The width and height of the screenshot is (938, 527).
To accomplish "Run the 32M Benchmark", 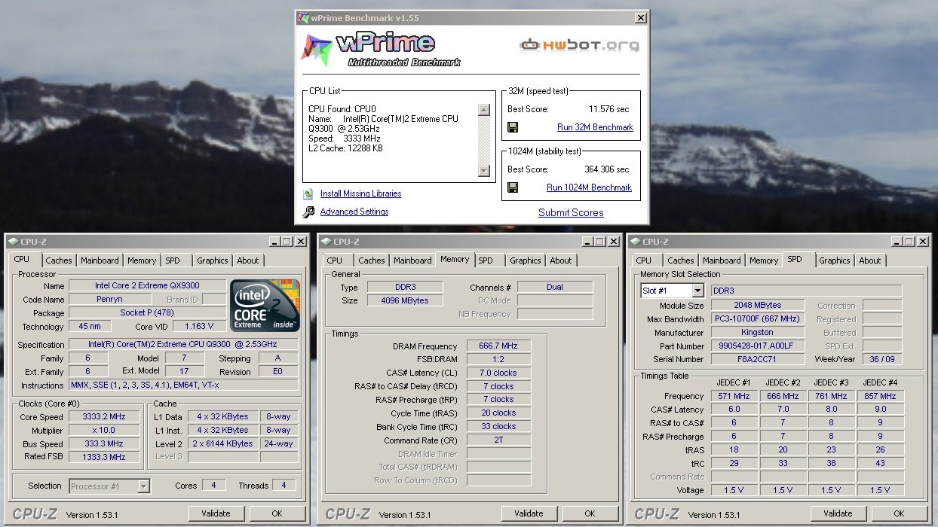I will pos(595,127).
